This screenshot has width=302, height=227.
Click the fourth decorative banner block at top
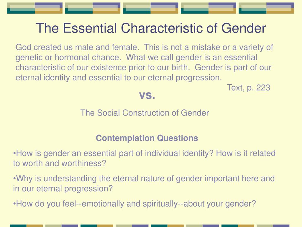209,8
